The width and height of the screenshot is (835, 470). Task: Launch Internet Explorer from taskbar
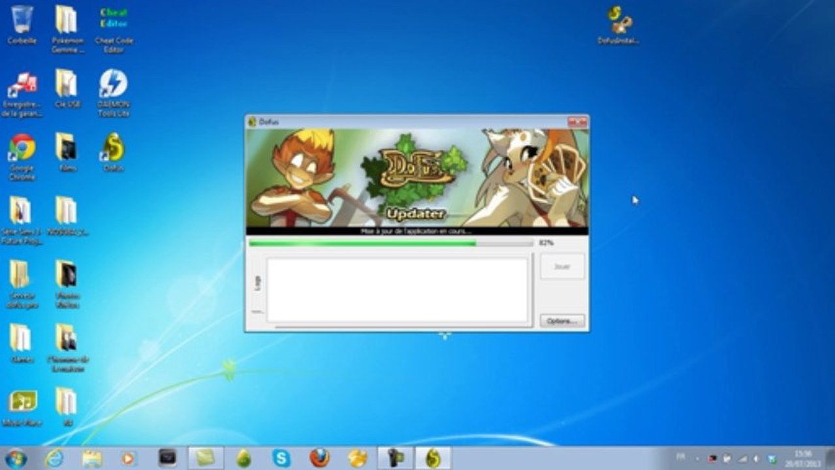pos(55,458)
